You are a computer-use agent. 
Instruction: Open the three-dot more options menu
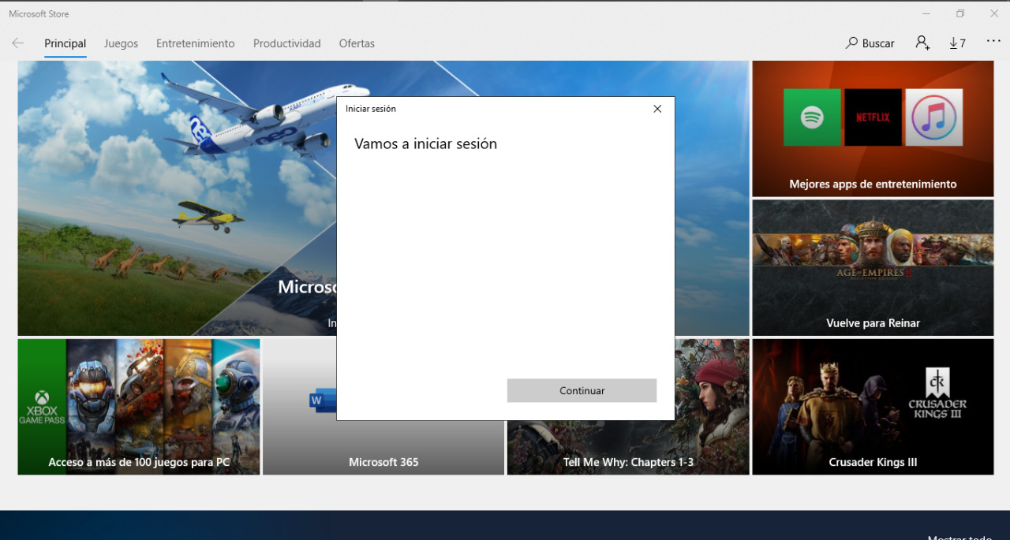click(993, 42)
